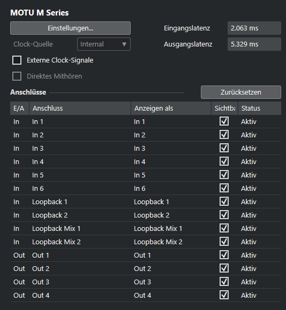Toggle the Direktes Mithören checkbox
Screen dimensions: 286x310
17,76
